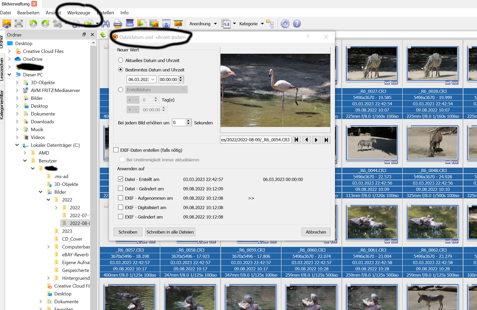Open the Info menu

point(124,13)
